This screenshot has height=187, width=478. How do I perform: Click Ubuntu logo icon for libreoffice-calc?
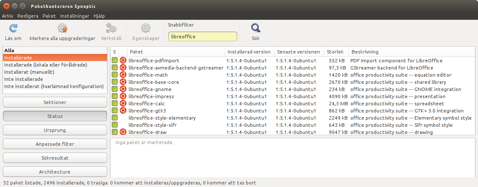point(123,104)
